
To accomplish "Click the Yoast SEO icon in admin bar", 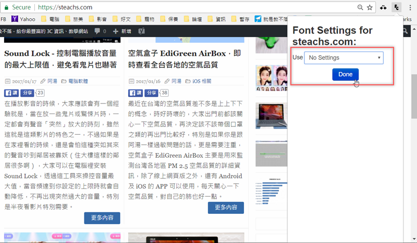I will (x=141, y=31).
